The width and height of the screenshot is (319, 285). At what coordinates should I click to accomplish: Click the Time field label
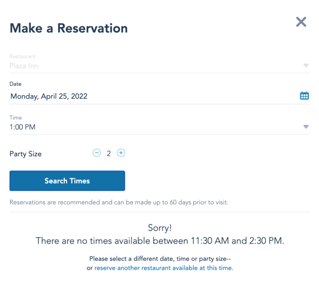click(15, 118)
